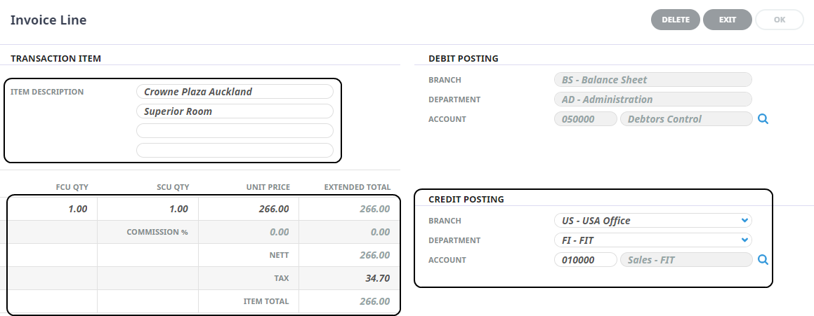
Task: Click the Credit Posting account search icon
Action: (x=763, y=260)
